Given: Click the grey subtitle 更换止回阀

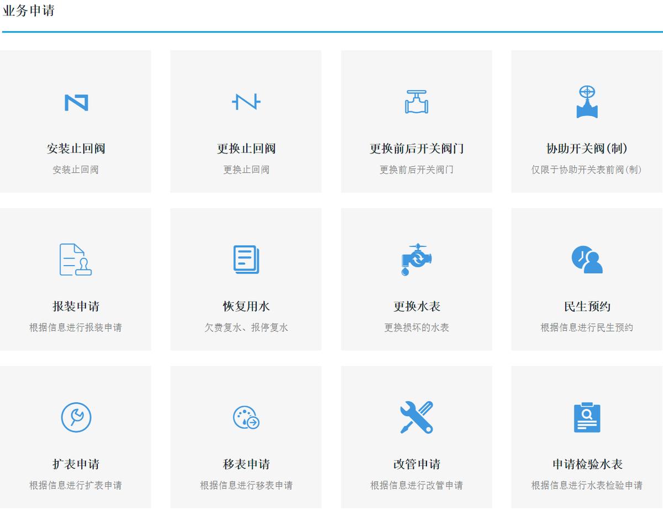Looking at the screenshot, I should coord(246,170).
